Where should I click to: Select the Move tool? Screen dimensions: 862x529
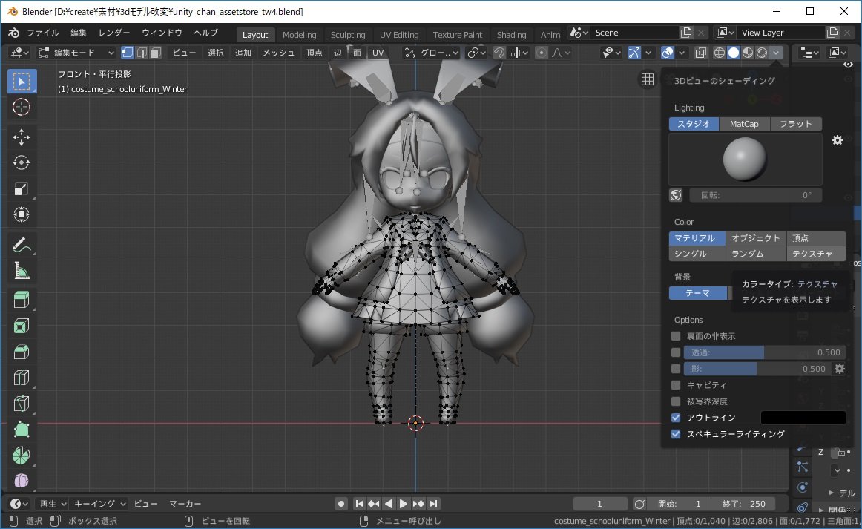[x=22, y=137]
